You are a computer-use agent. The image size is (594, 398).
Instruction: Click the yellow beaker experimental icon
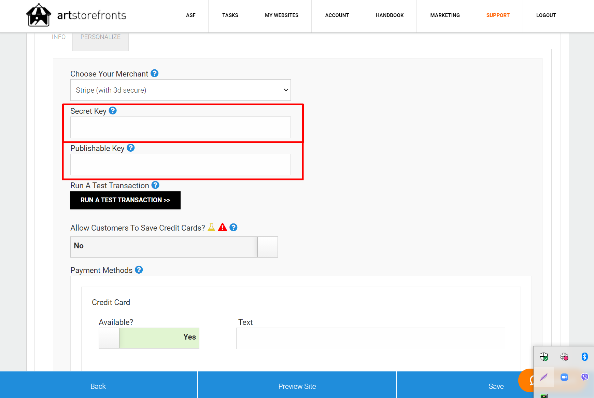211,227
